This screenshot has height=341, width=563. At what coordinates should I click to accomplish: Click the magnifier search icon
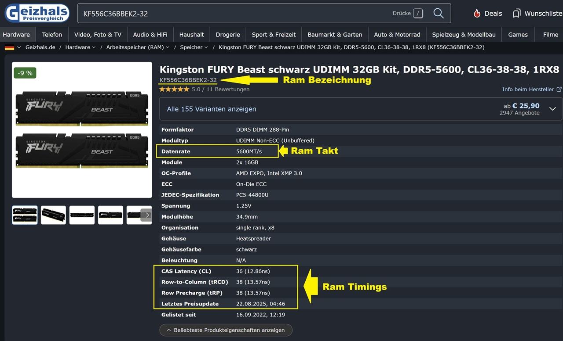[x=439, y=13]
